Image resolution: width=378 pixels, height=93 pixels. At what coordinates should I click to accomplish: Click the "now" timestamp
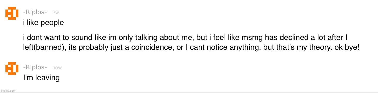pyautogui.click(x=57, y=68)
